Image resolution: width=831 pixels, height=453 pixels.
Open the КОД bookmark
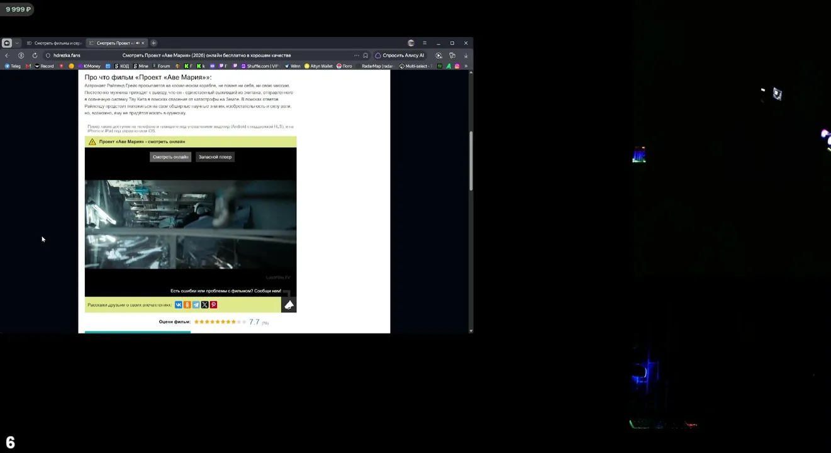coord(121,66)
